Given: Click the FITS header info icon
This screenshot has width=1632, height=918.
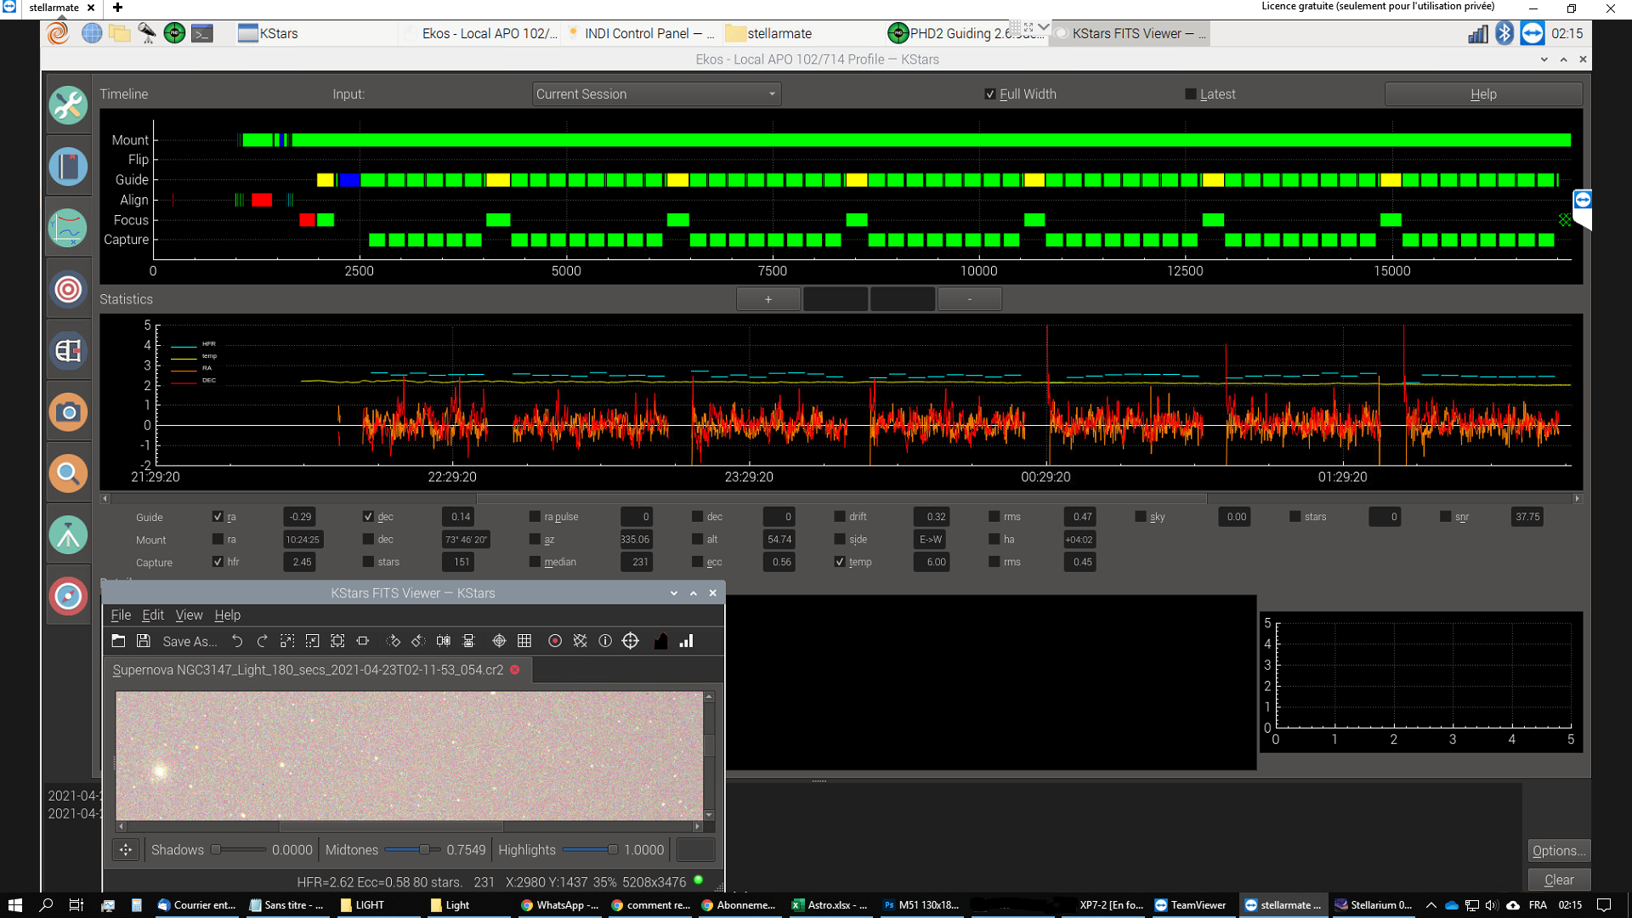Looking at the screenshot, I should [605, 641].
